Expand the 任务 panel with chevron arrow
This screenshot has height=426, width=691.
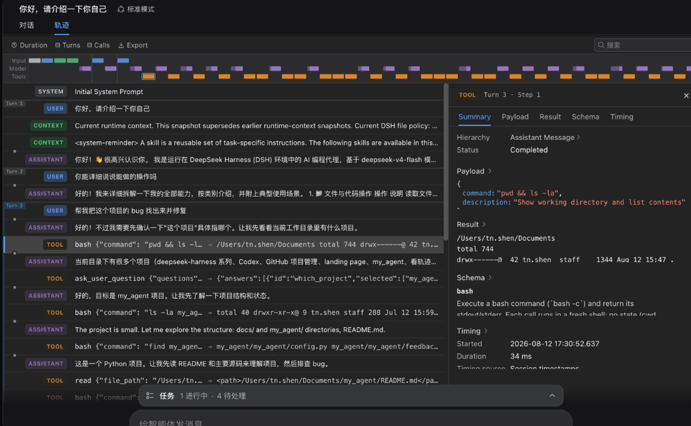[x=551, y=395]
